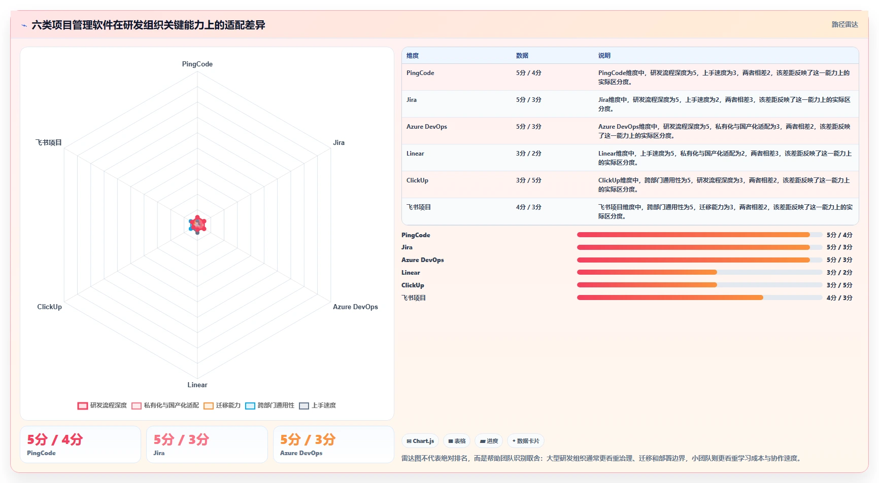Click the Linear progress bar
This screenshot has width=879, height=483.
tap(699, 272)
